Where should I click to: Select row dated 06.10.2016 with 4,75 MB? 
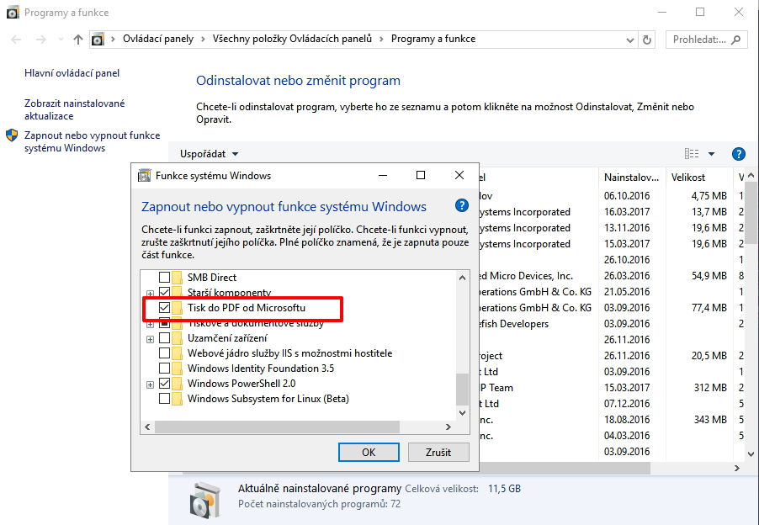tap(611, 196)
